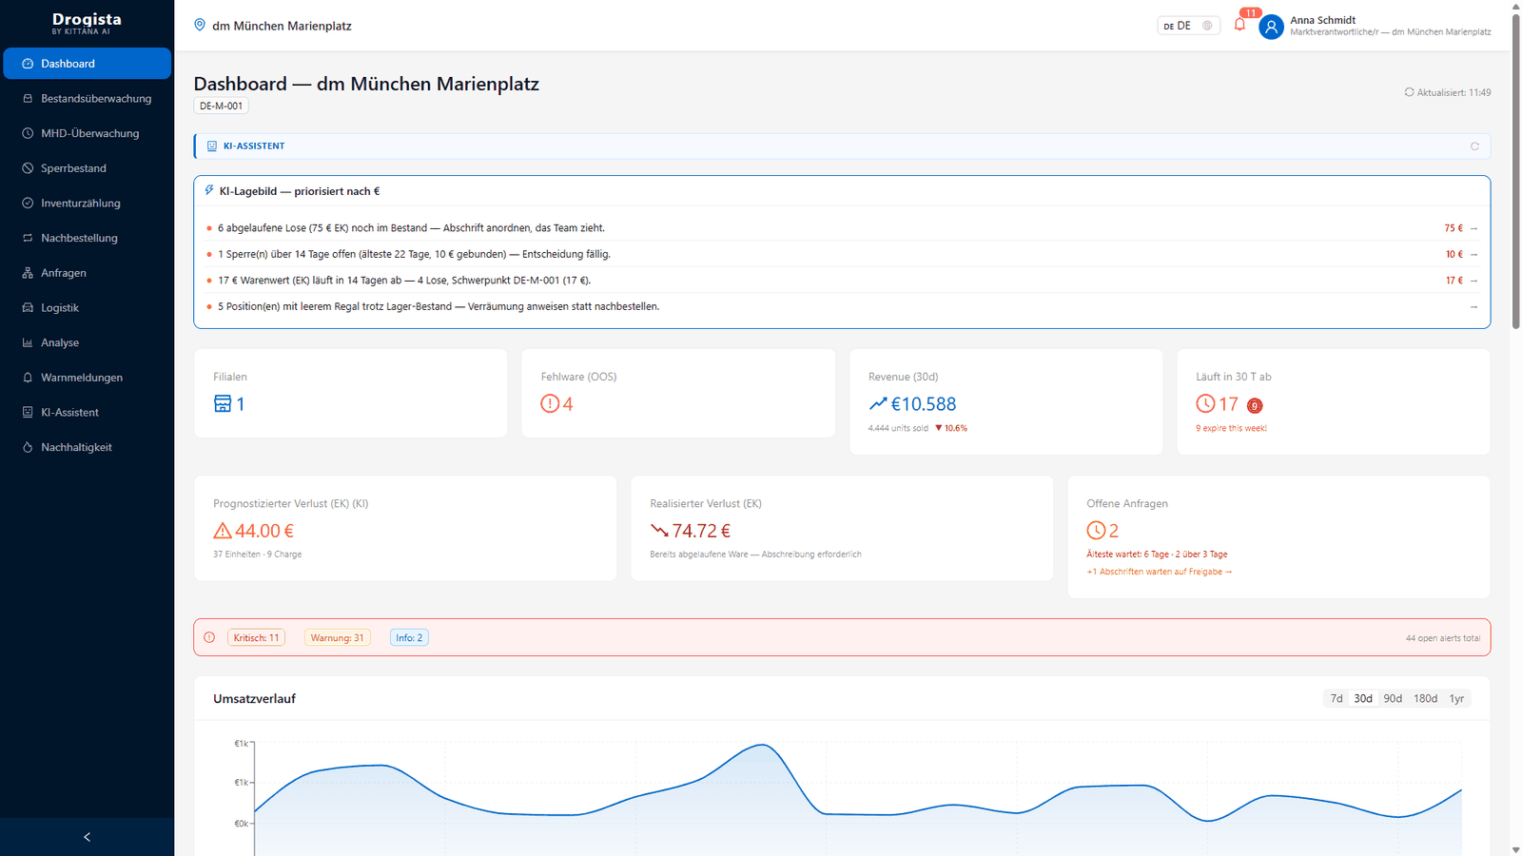Switch chart range to 90d
The width and height of the screenshot is (1522, 856).
(1393, 699)
